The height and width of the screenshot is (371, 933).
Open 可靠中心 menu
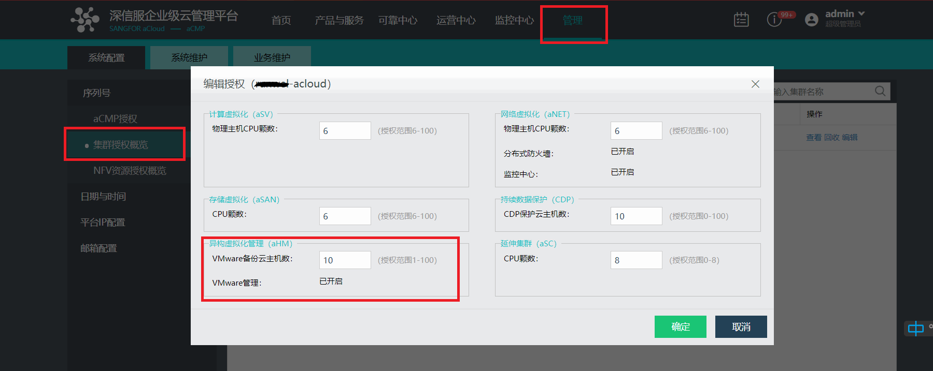pos(398,20)
